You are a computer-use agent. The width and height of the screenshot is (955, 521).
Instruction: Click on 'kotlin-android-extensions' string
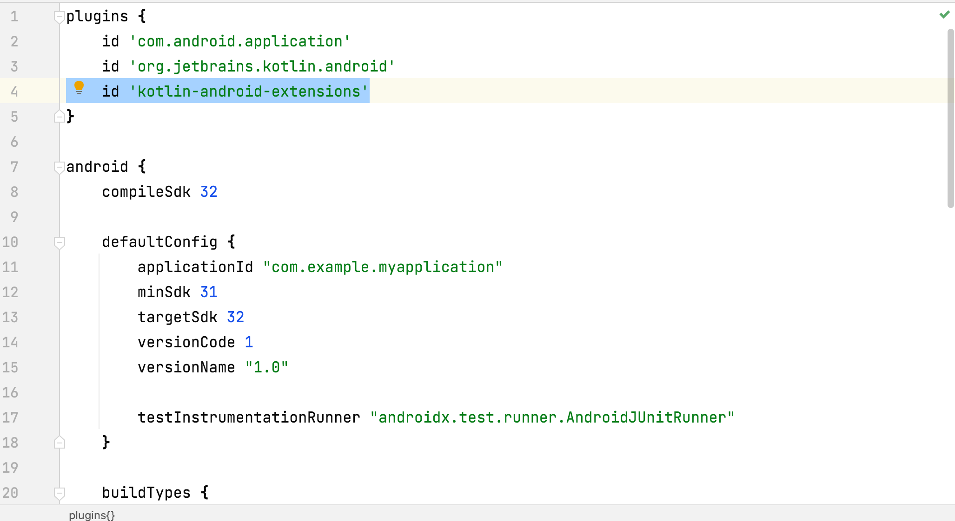(x=249, y=91)
